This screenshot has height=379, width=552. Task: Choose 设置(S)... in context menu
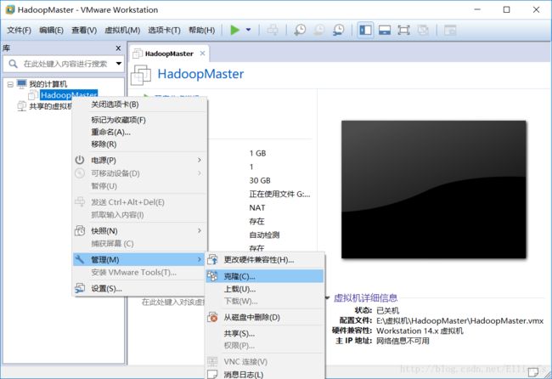point(139,288)
